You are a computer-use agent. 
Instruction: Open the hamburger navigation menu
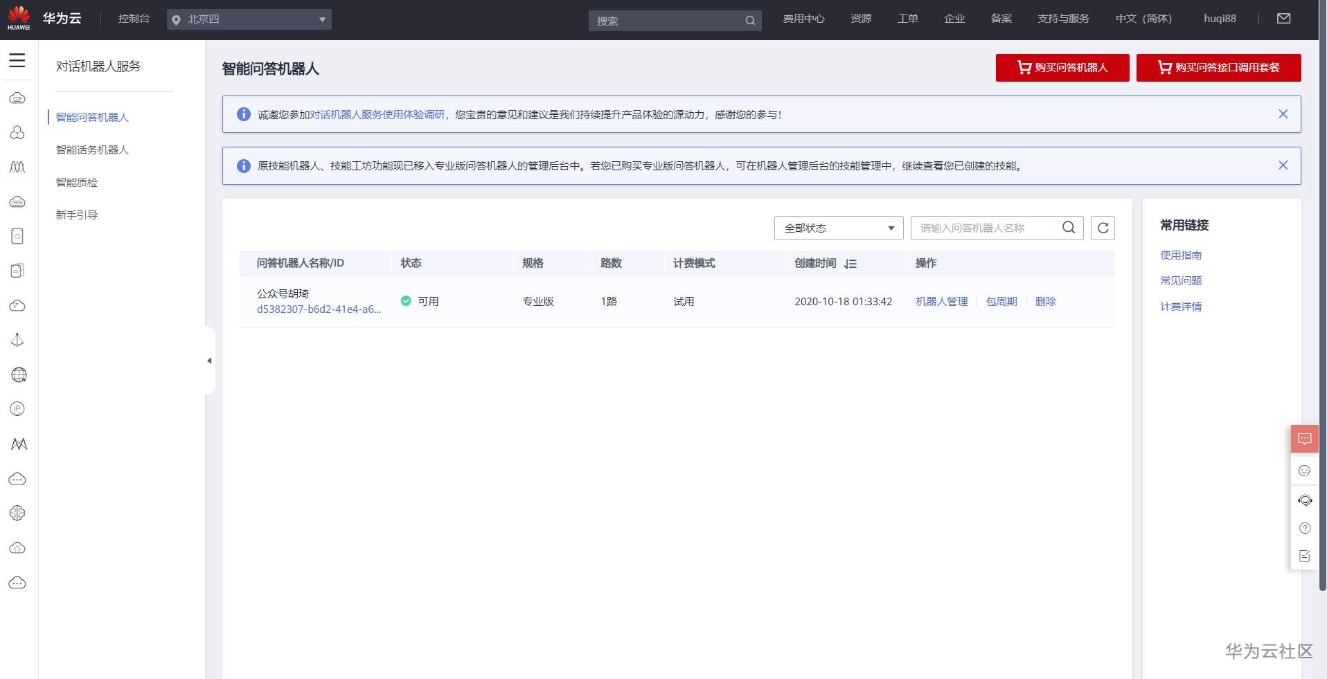coord(17,61)
